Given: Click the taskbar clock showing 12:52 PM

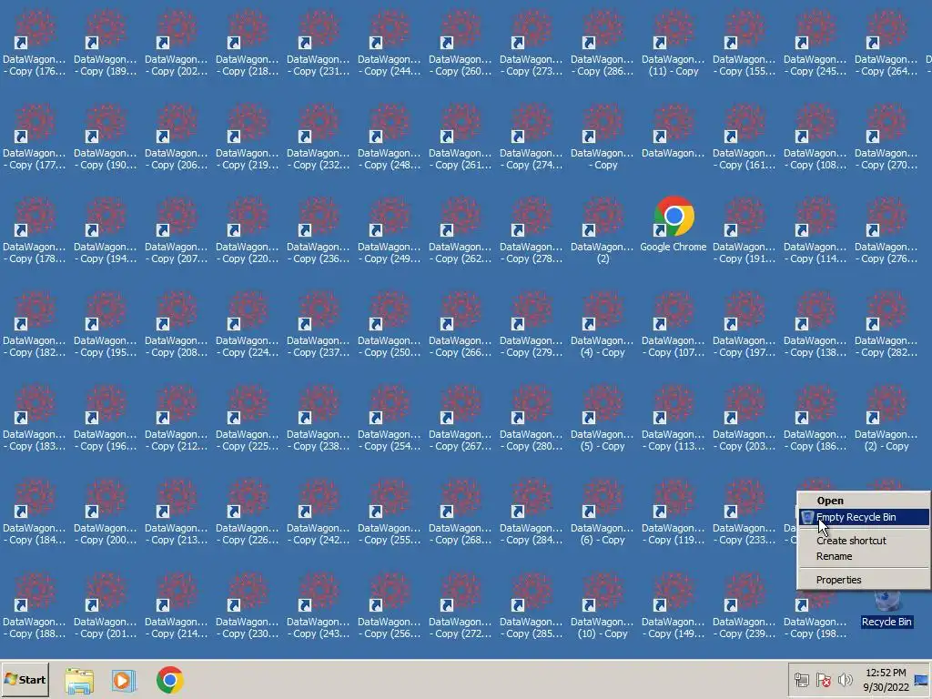Looking at the screenshot, I should [x=886, y=680].
